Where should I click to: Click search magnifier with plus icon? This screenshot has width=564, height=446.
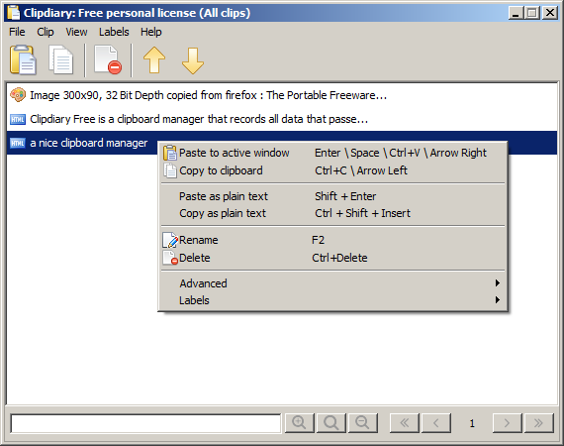tap(299, 423)
